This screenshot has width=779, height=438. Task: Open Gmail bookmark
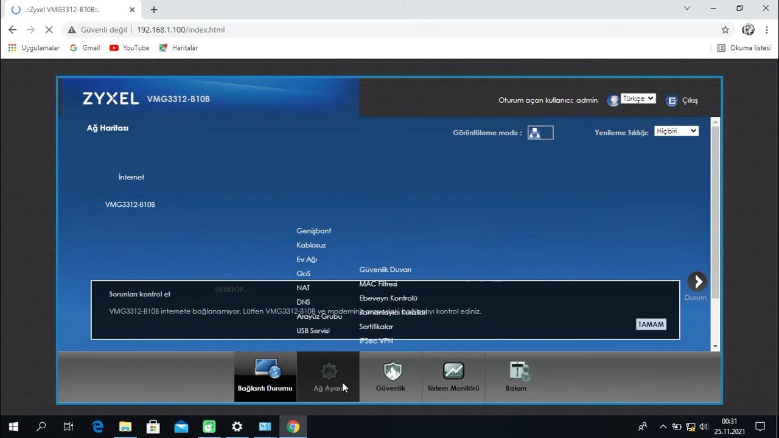tap(85, 47)
